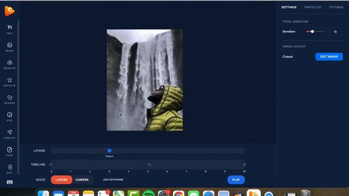This screenshot has height=196, width=349.
Task: Open Calendar from the dock
Action: tap(73, 193)
